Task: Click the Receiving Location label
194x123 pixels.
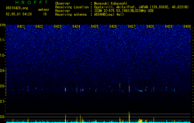Action: tap(72, 7)
